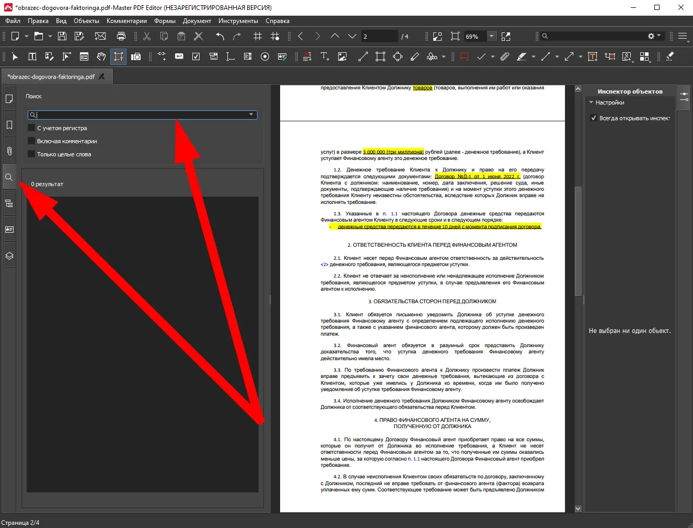
Task: Click the page number input field
Action: (379, 36)
